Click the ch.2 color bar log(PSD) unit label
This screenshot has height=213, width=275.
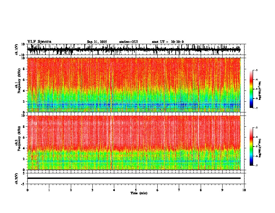pyautogui.click(x=260, y=148)
